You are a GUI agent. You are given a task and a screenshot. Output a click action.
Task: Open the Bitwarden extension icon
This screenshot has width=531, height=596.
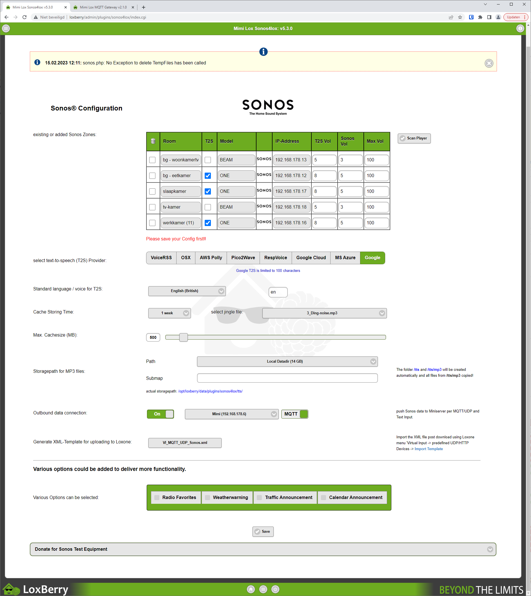pyautogui.click(x=471, y=17)
